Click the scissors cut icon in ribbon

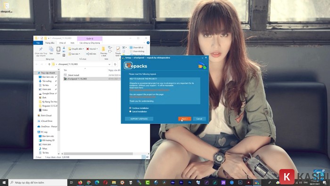[x=64, y=48]
